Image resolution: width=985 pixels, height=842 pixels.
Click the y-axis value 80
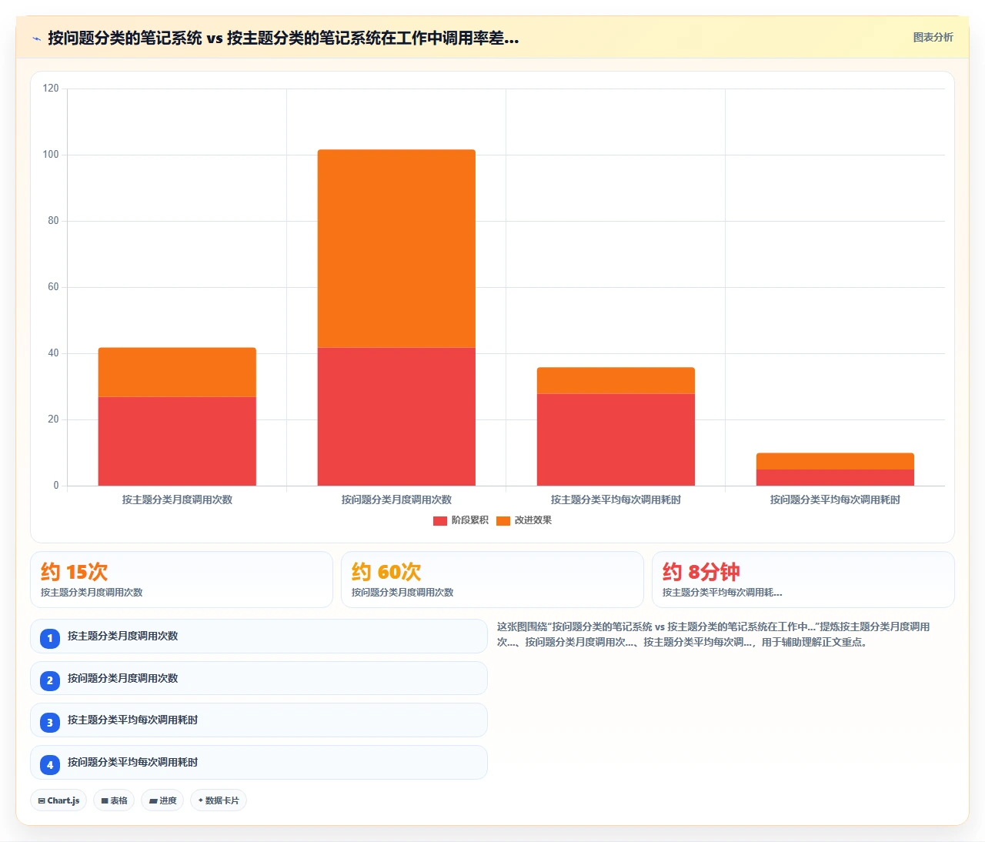click(53, 221)
